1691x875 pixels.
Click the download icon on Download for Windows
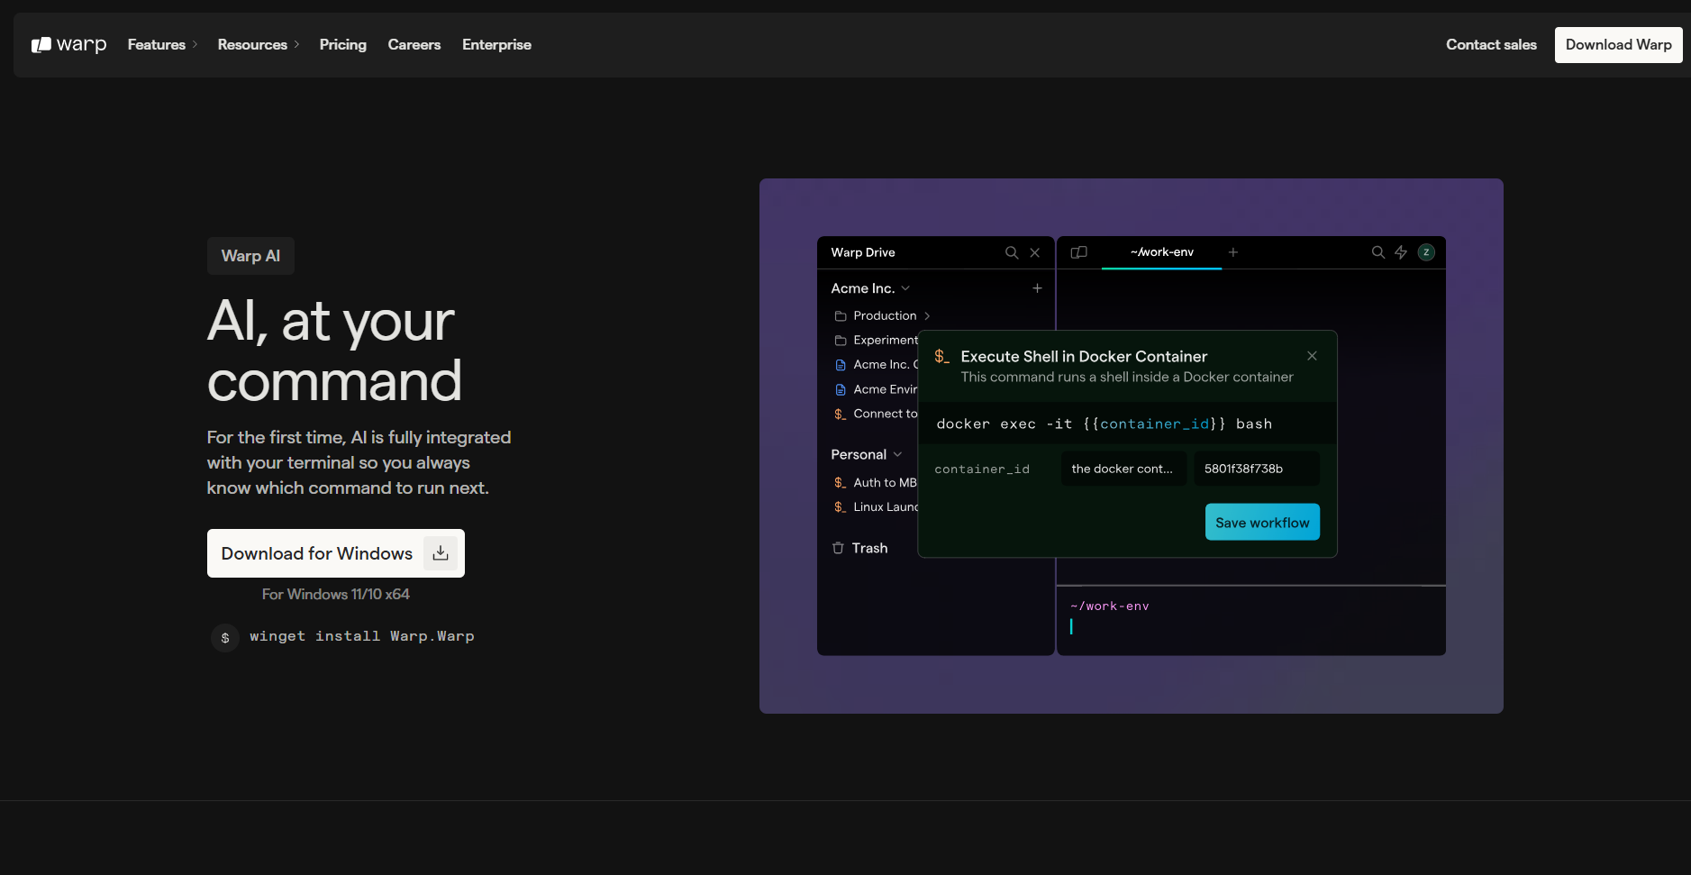(x=441, y=552)
